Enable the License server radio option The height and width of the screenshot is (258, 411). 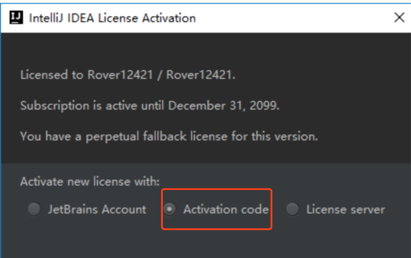[292, 210]
